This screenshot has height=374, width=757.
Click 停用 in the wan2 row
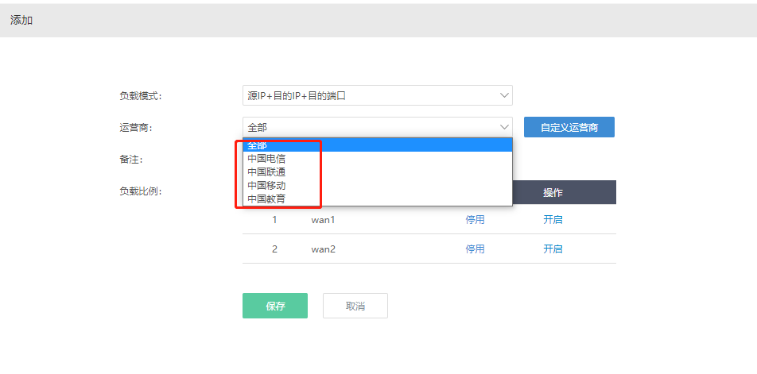[x=475, y=249]
